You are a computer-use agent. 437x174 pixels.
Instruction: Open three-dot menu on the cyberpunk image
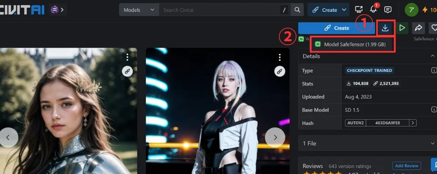click(280, 57)
